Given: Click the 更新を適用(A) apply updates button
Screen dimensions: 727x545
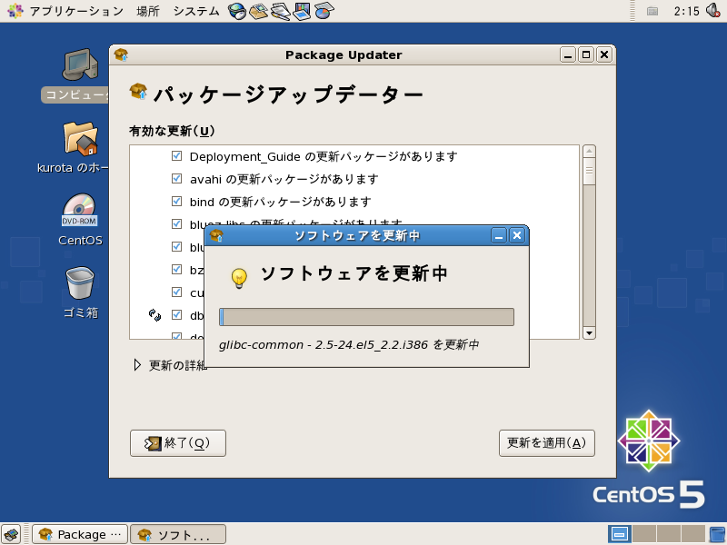Looking at the screenshot, I should pos(547,443).
